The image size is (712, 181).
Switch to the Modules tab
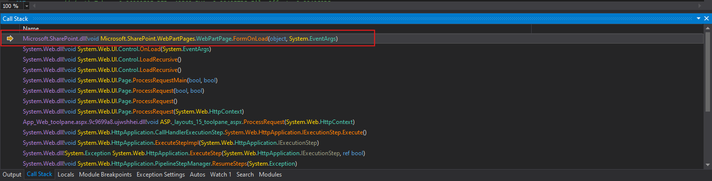270,175
